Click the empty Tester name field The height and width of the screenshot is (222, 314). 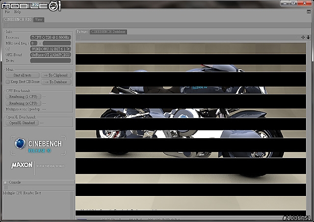51,61
